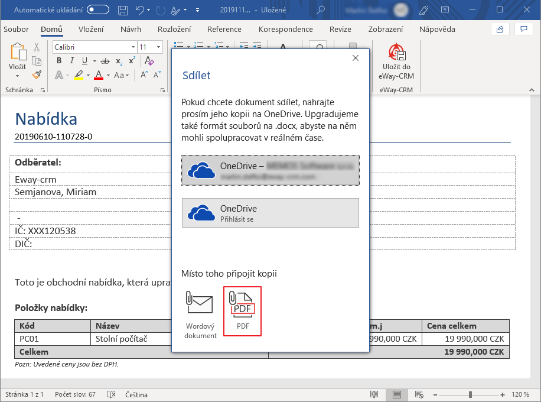Viewport: 541px width, 402px height.
Task: Switch to the Zobrazení tab
Action: [386, 30]
